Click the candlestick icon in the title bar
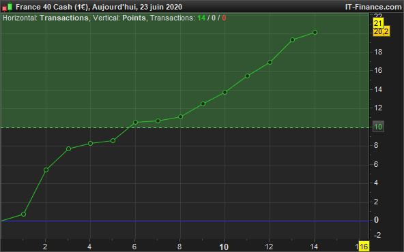The height and width of the screenshot is (252, 404). 8,7
